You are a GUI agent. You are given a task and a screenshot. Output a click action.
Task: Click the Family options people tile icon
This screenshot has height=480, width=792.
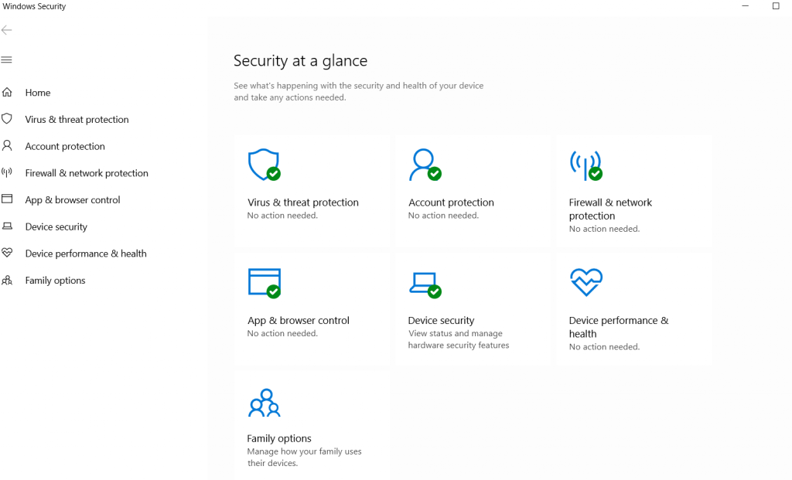(x=264, y=403)
